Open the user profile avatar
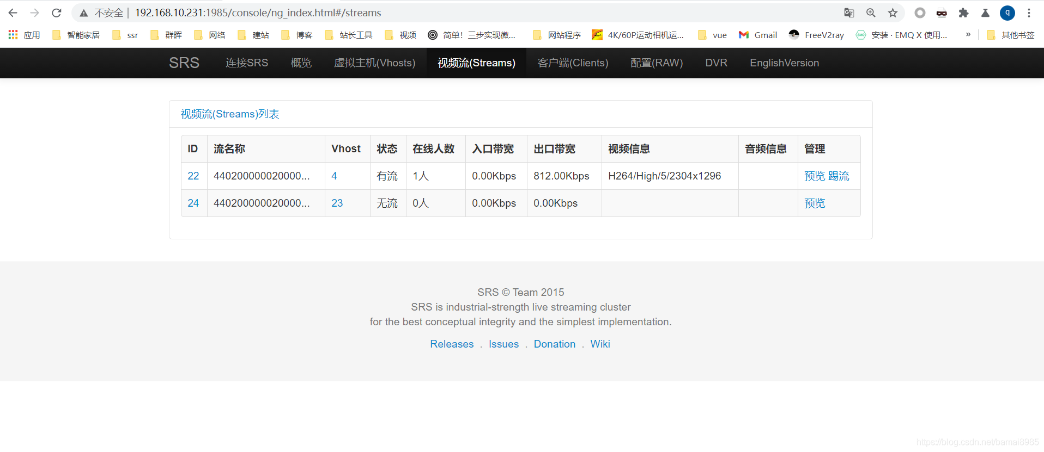Image resolution: width=1044 pixels, height=452 pixels. tap(1007, 13)
